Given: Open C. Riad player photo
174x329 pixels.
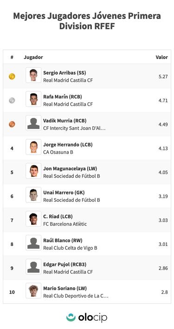Looking at the screenshot, I should [33, 219].
